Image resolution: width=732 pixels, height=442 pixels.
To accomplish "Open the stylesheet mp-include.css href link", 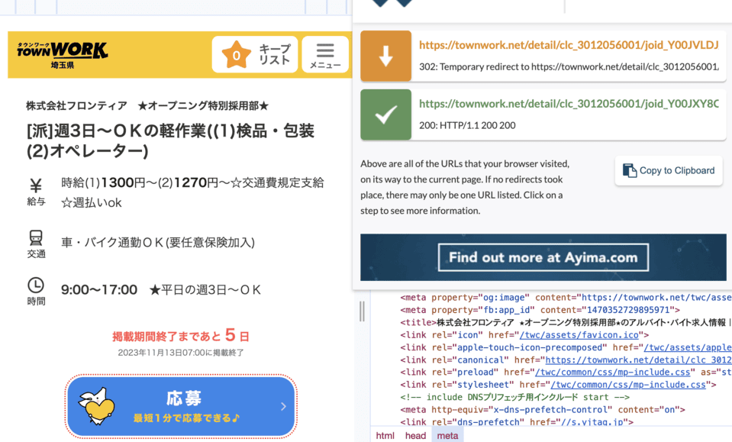I will 628,385.
